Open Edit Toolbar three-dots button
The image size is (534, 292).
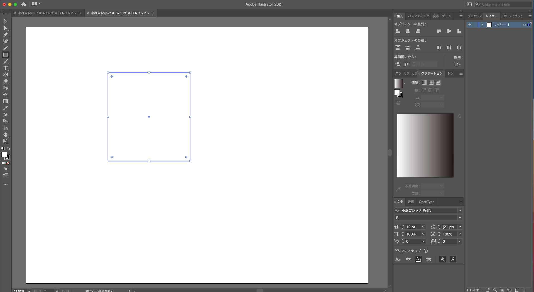click(5, 184)
